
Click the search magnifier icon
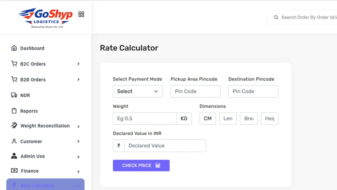(x=276, y=17)
